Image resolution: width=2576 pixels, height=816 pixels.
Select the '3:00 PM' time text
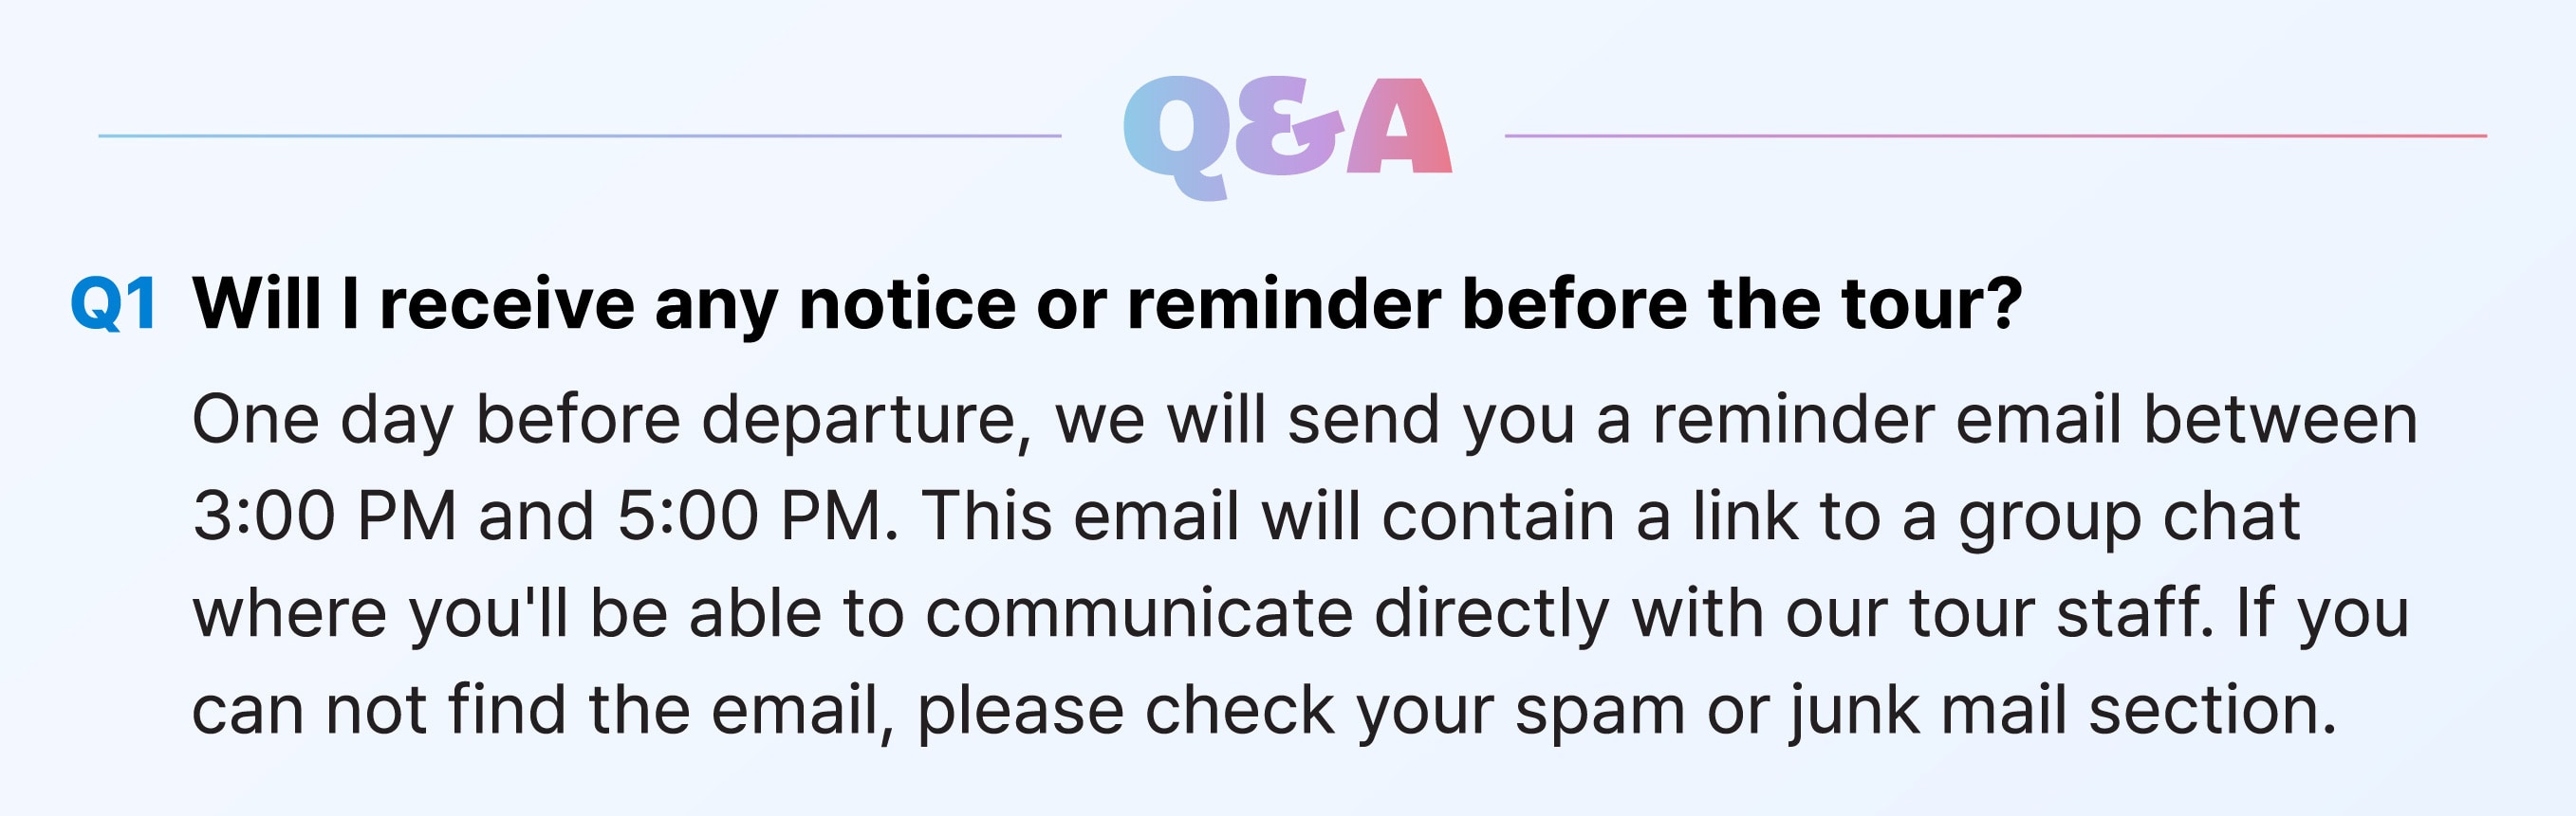coord(324,517)
